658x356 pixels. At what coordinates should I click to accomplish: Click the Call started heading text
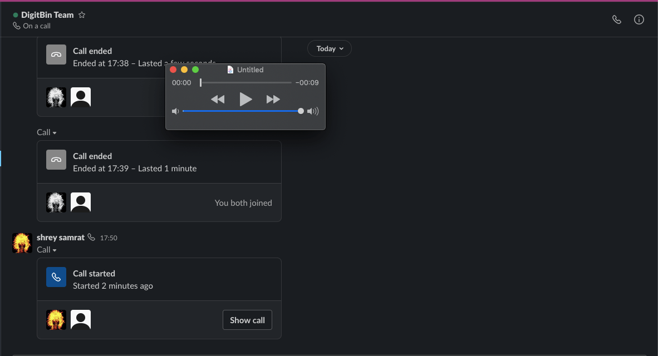(94, 273)
